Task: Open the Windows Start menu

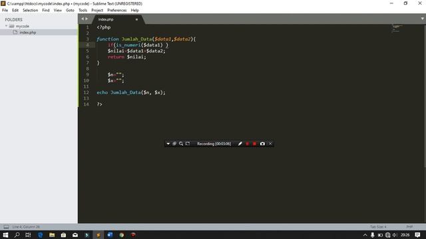Action: pos(5,235)
